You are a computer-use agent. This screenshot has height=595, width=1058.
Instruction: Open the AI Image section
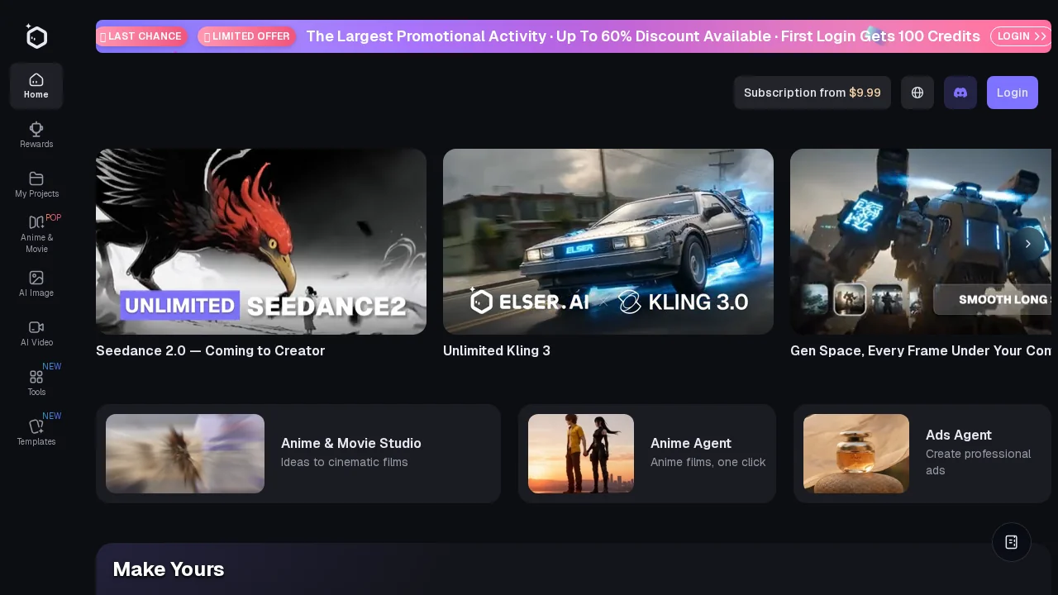click(36, 283)
